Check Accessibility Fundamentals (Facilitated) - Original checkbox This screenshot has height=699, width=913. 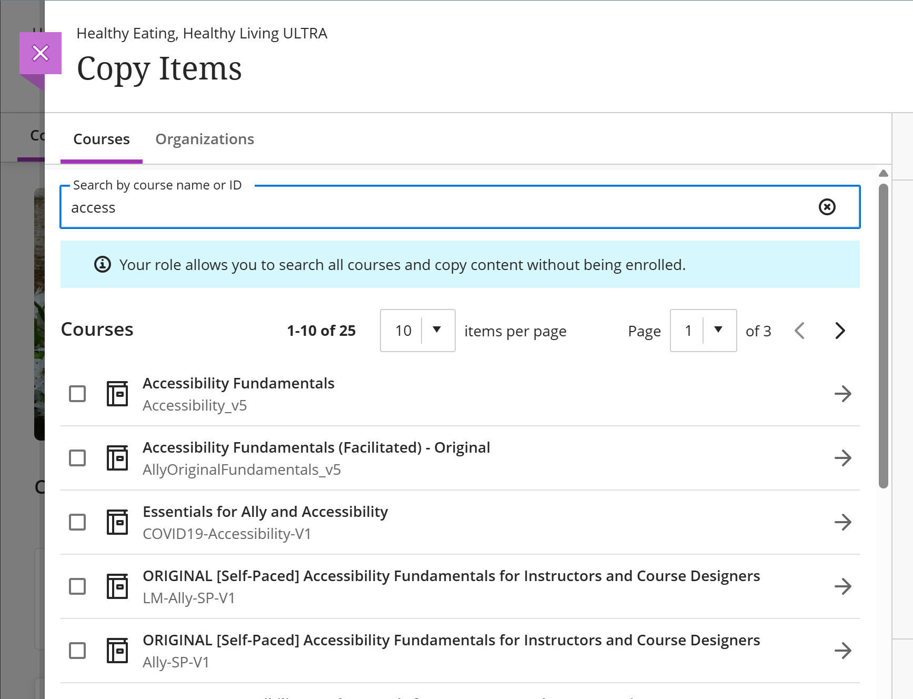tap(77, 458)
